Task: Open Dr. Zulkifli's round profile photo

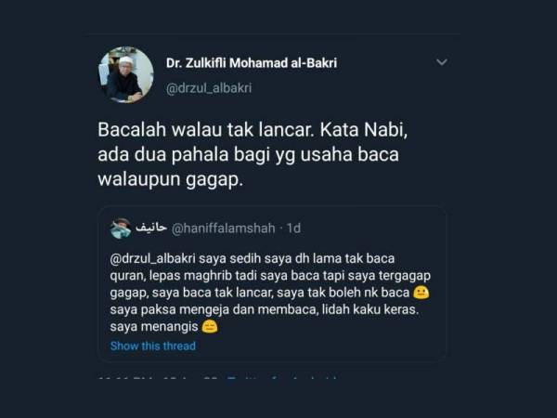Action: (x=126, y=74)
